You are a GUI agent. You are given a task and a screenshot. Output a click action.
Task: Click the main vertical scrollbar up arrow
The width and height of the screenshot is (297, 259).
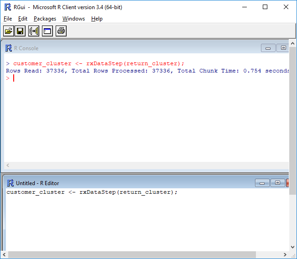(x=292, y=43)
